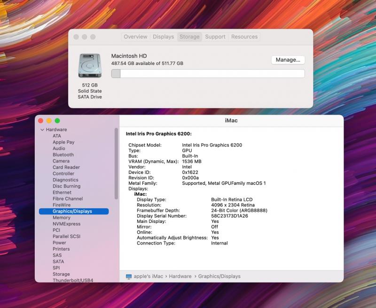The image size is (376, 308).
Task: Click the Macintosh HD volume name
Action: (x=129, y=56)
